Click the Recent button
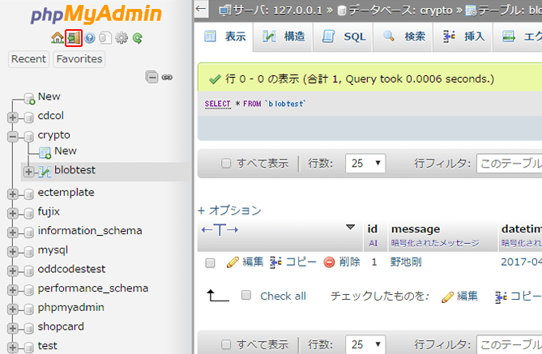 (28, 59)
